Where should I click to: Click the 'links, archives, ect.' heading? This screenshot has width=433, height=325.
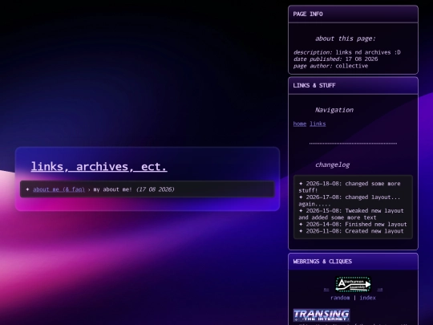tap(99, 167)
